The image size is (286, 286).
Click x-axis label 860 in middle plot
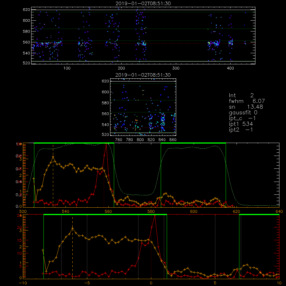click(173, 140)
